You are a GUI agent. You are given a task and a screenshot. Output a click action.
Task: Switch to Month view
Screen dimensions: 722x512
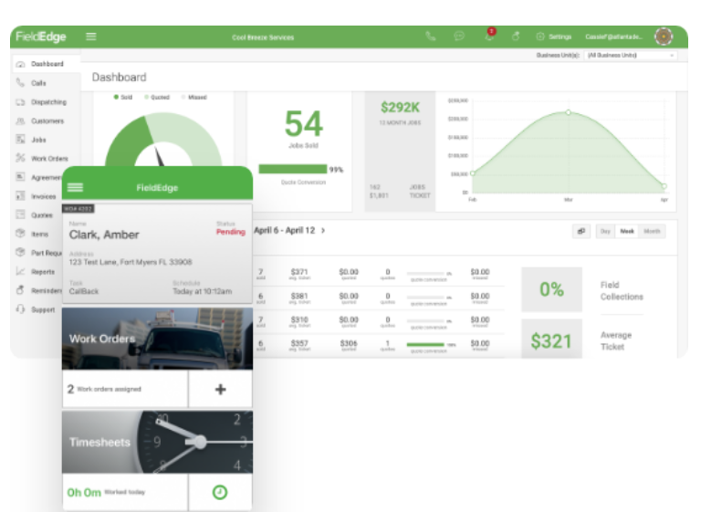click(652, 231)
